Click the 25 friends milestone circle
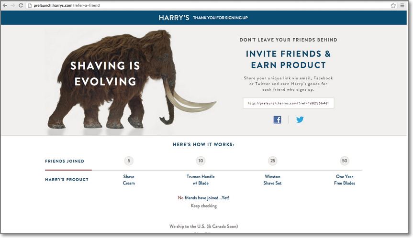 pyautogui.click(x=273, y=161)
